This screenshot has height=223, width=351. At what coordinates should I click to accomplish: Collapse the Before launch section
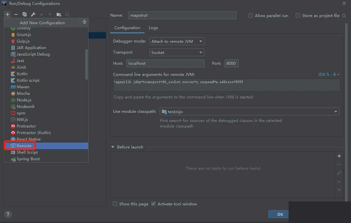(113, 147)
